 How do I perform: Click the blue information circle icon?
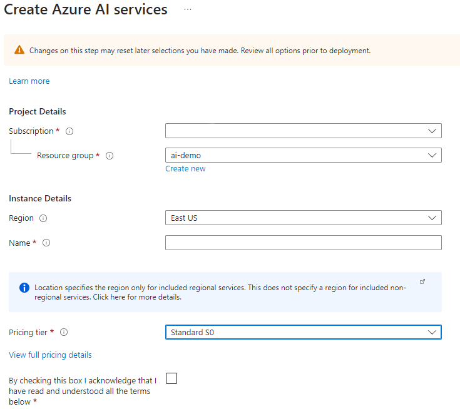point(24,288)
